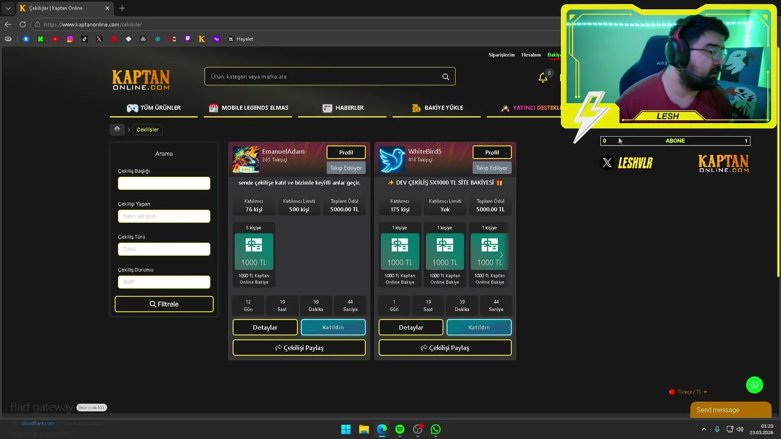Open the green Kick bookmark
The height and width of the screenshot is (439, 781).
tap(40, 39)
